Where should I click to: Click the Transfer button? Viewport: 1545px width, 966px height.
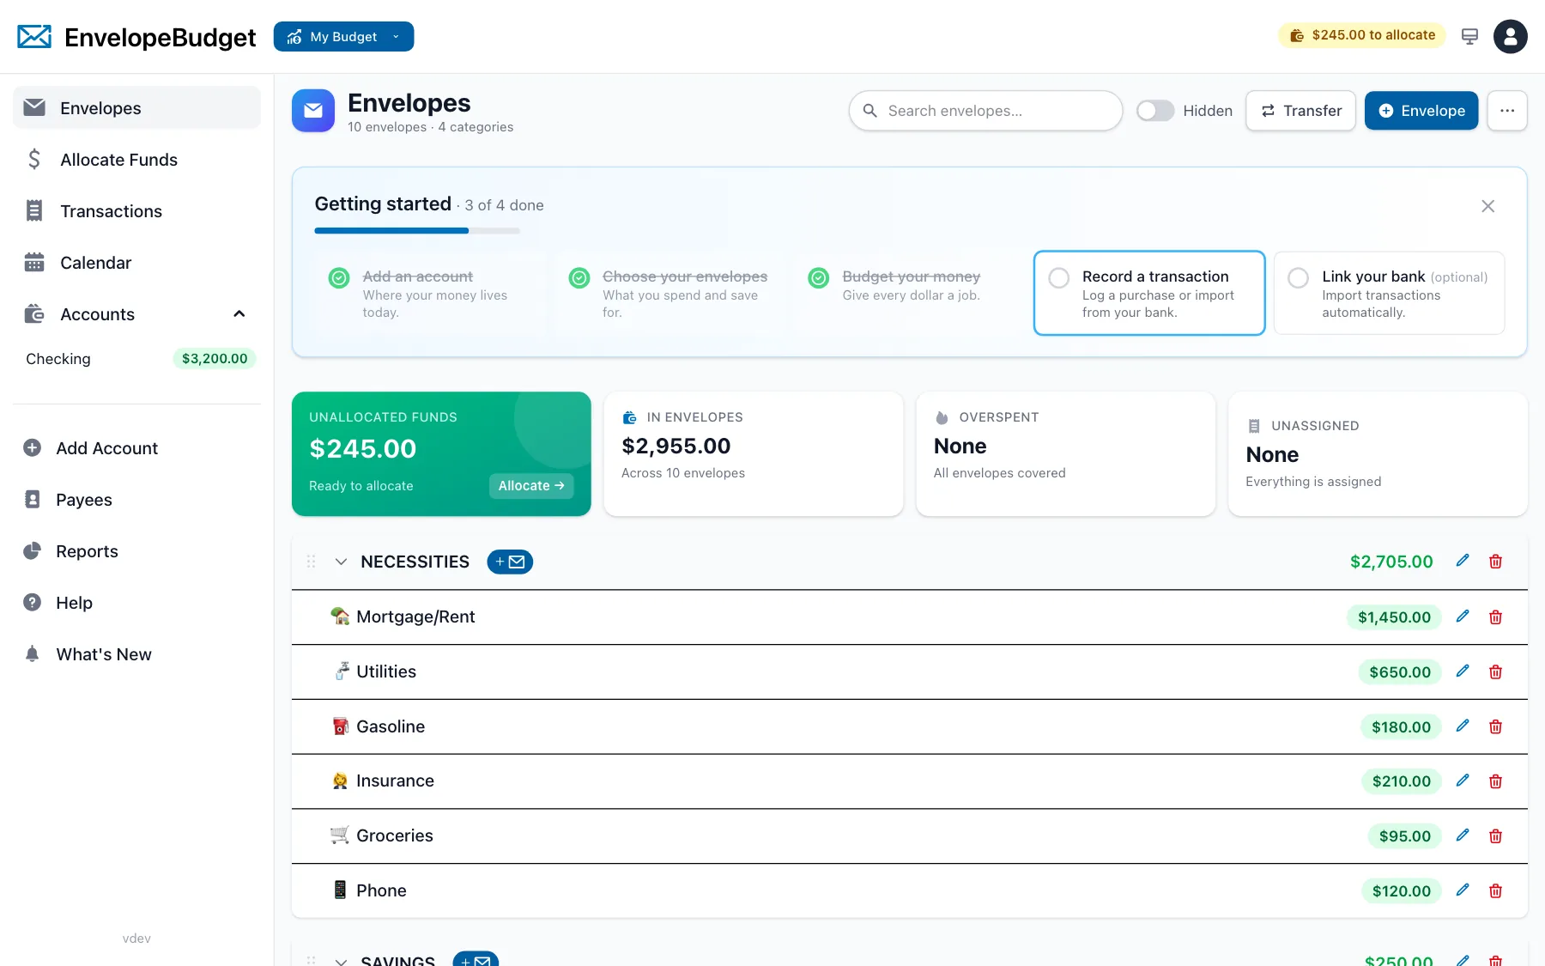coord(1300,111)
